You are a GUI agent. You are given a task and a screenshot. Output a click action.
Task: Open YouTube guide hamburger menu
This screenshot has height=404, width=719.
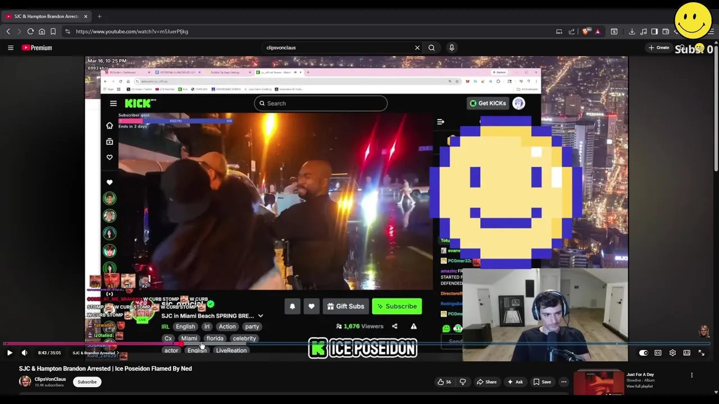coord(10,48)
